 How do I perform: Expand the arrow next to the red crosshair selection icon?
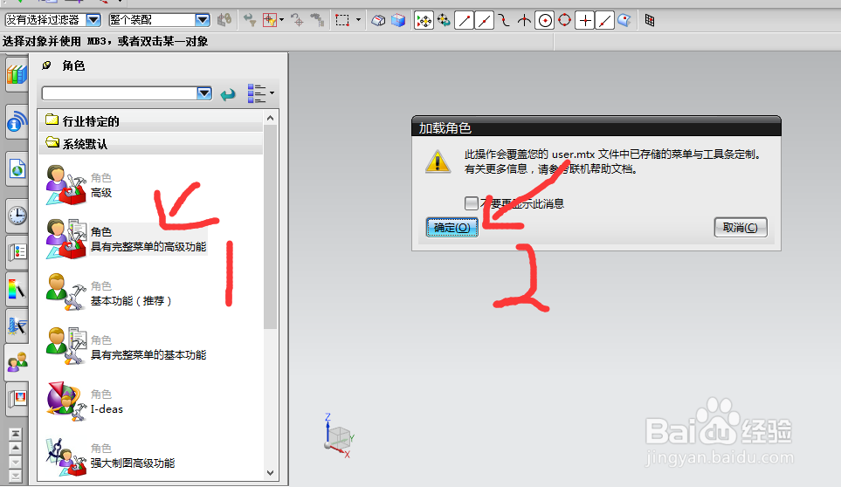281,21
